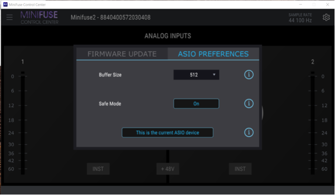This screenshot has height=195, width=335.
Task: Show info about Safe Mode
Action: [x=249, y=103]
